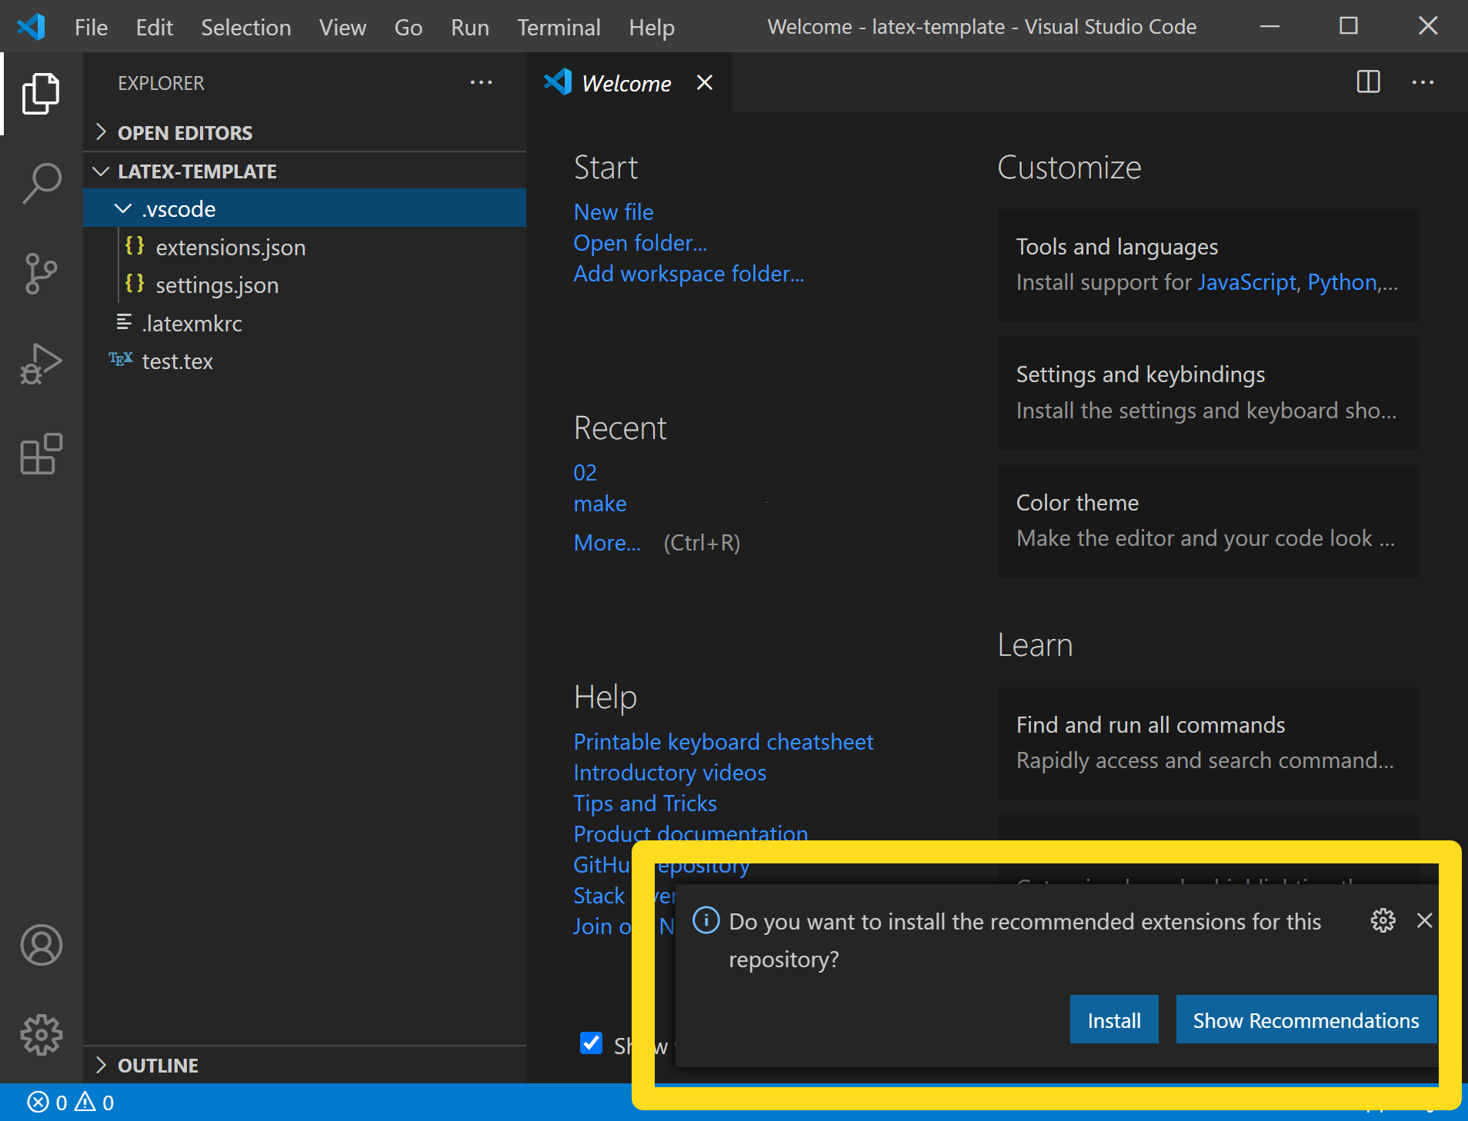Toggle the show welcome page checkbox
This screenshot has width=1468, height=1121.
click(x=591, y=1043)
